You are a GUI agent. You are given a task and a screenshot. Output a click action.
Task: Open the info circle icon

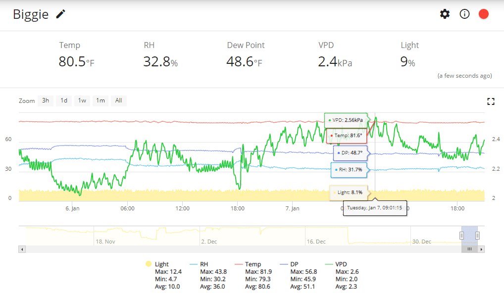[464, 14]
